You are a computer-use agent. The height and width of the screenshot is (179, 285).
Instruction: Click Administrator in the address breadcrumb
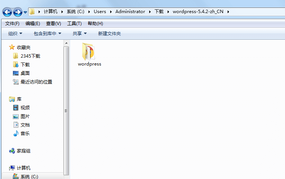(x=130, y=12)
